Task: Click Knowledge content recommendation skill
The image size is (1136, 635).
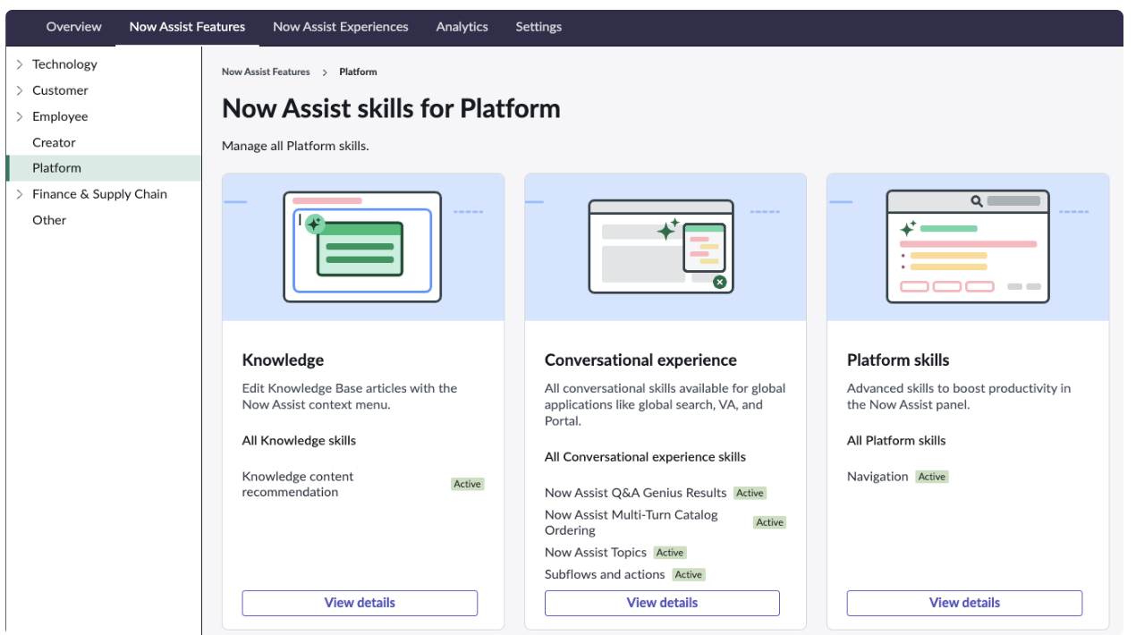Action: click(298, 484)
